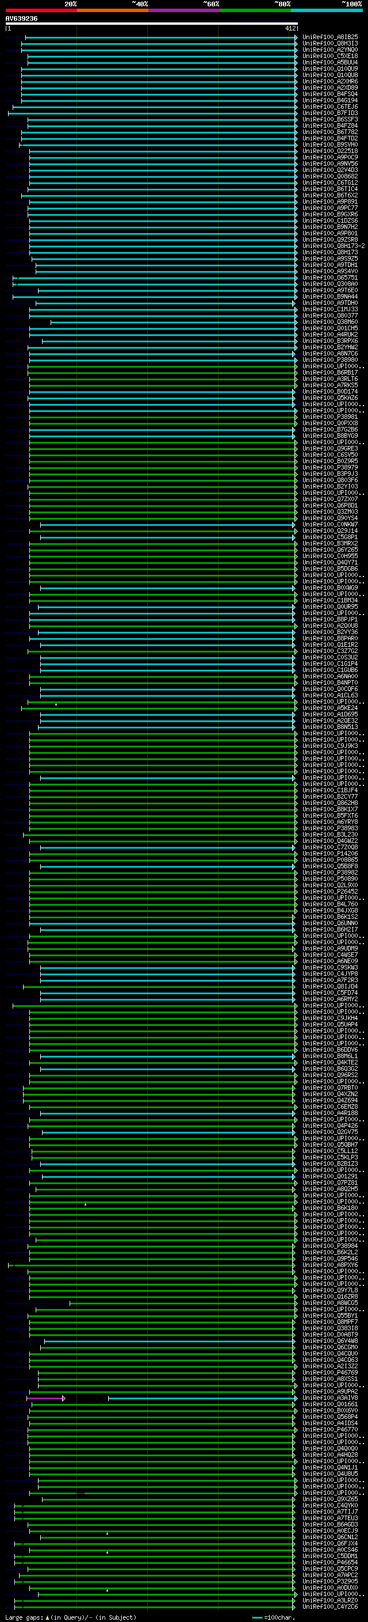Click the UniRef100_Q9XZ65 label

[330, 1499]
